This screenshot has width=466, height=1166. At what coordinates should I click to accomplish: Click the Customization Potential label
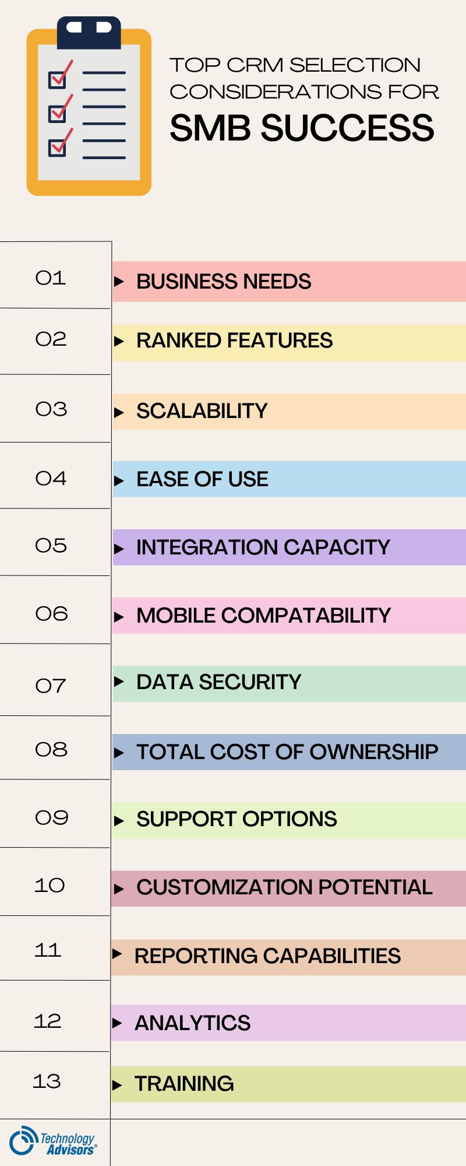[284, 887]
